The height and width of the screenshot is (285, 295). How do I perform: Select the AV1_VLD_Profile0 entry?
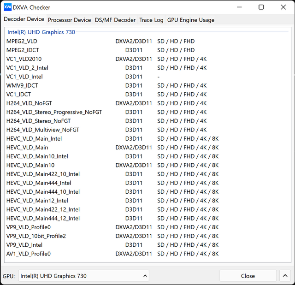point(147,254)
